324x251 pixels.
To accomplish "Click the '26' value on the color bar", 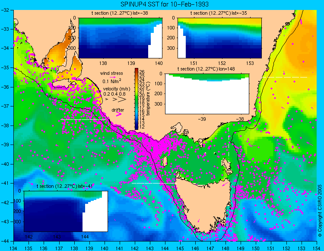I will tap(142, 72).
